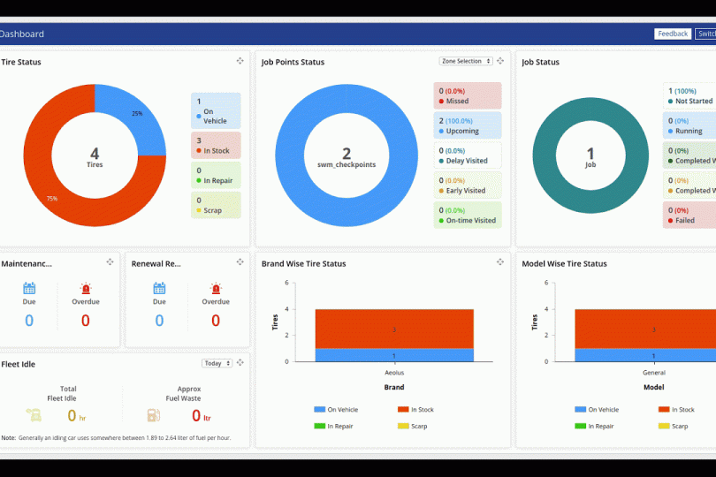The height and width of the screenshot is (477, 716).
Task: Click the Feedback button
Action: [672, 34]
